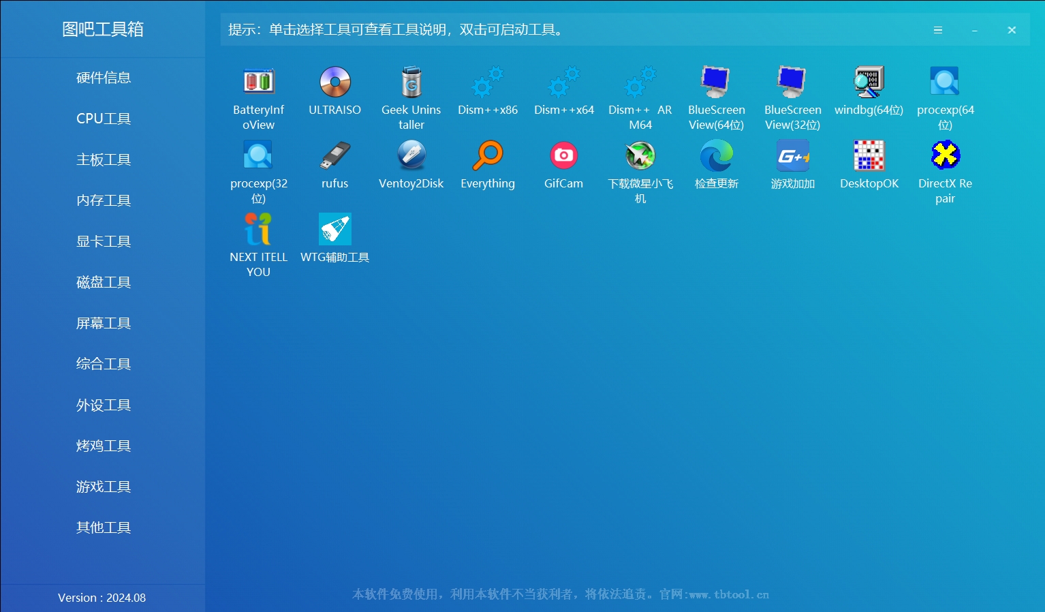This screenshot has width=1045, height=612.
Task: Open the 烤鸡工具 category
Action: (x=103, y=446)
